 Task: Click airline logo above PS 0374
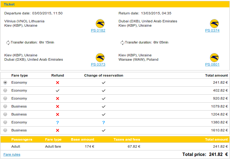pyautogui.click(x=214, y=24)
